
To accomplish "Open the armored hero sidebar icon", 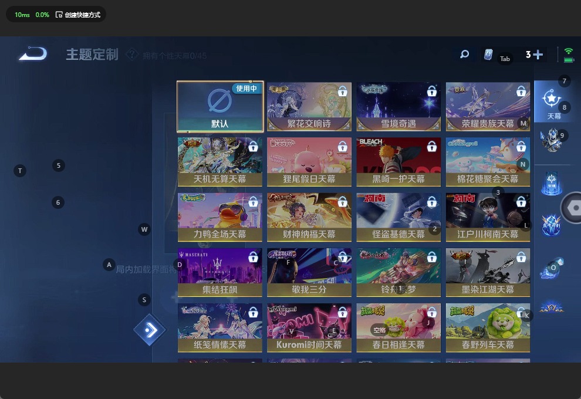I will pos(551,140).
